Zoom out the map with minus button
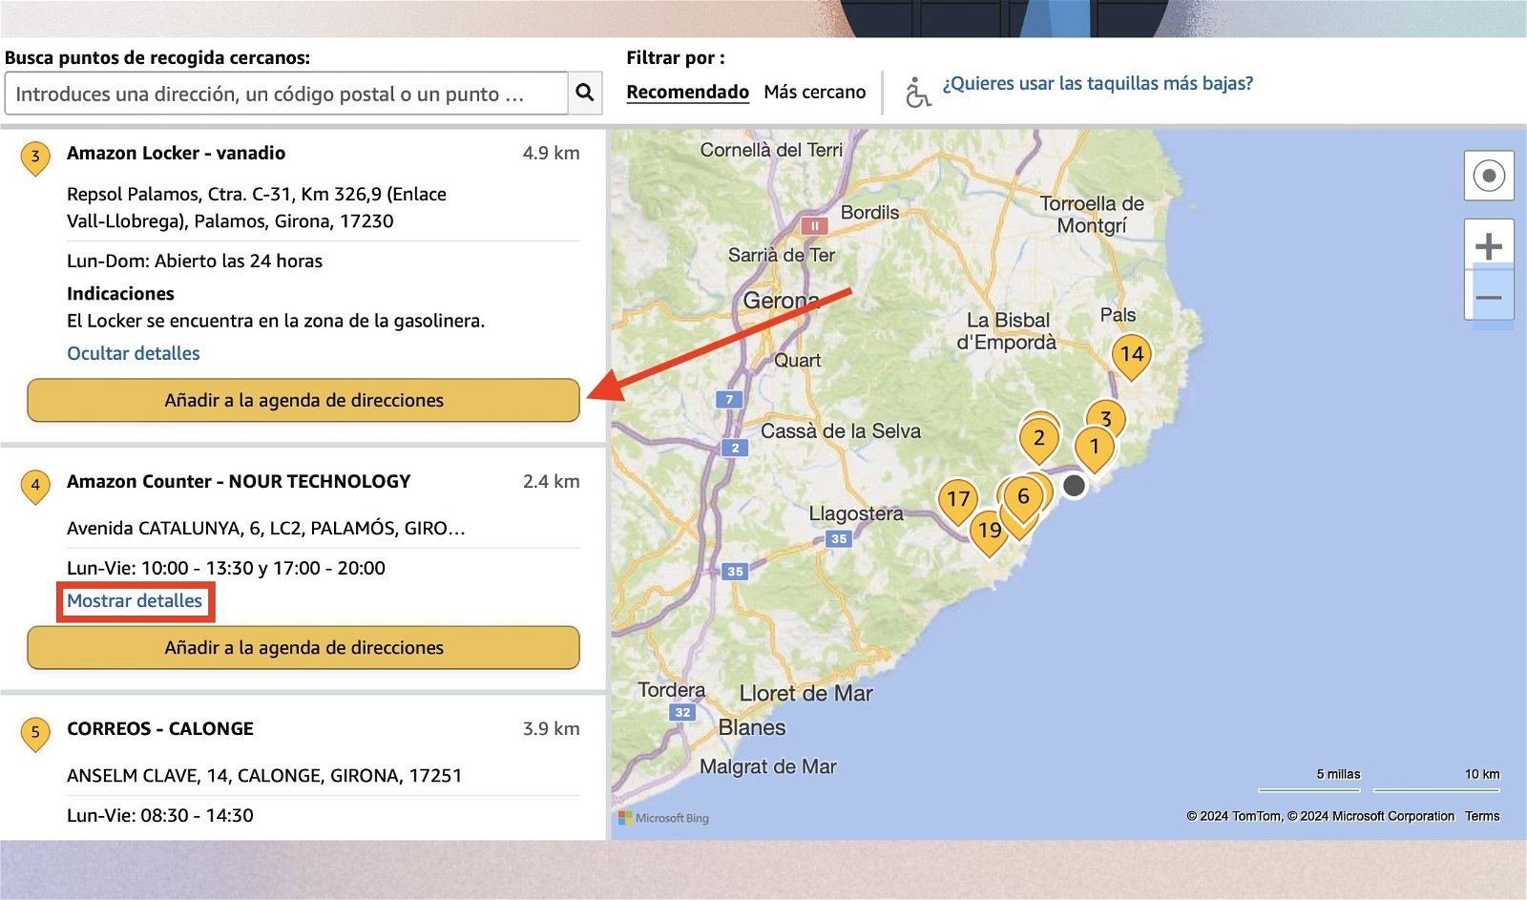 (1489, 298)
